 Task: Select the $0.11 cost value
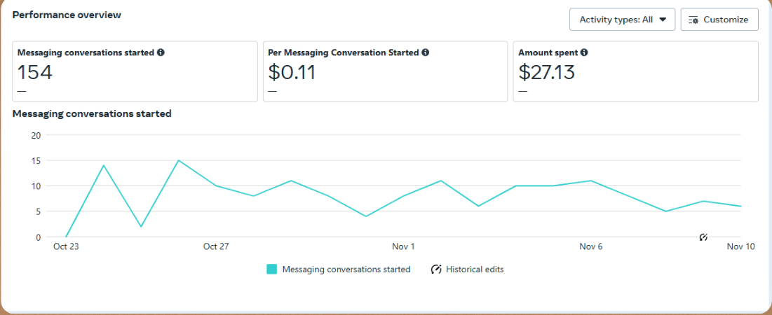tap(292, 72)
